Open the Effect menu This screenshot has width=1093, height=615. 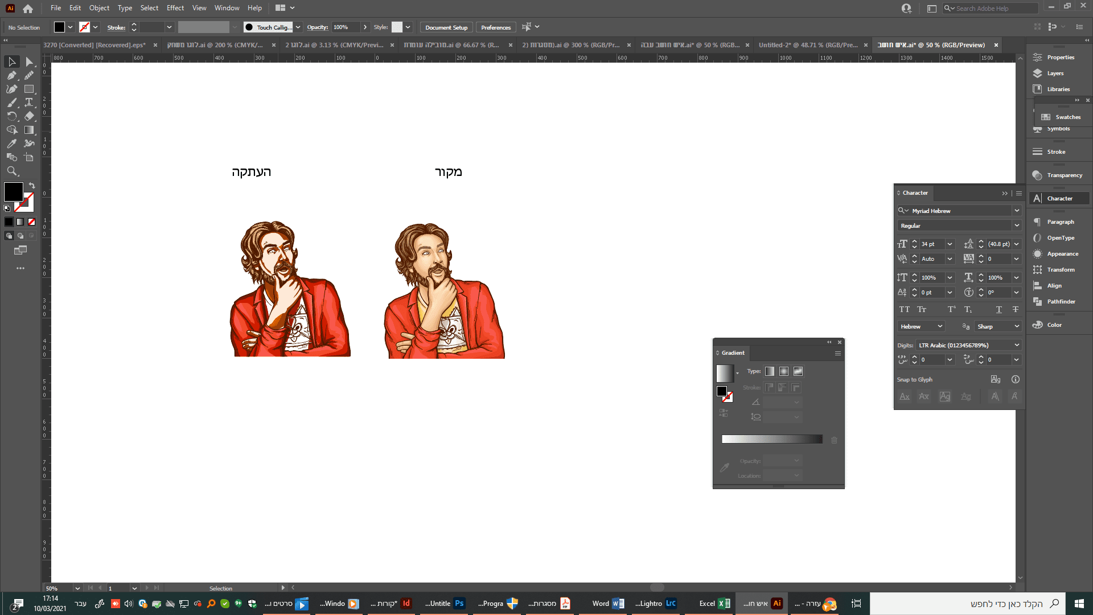[x=175, y=8]
